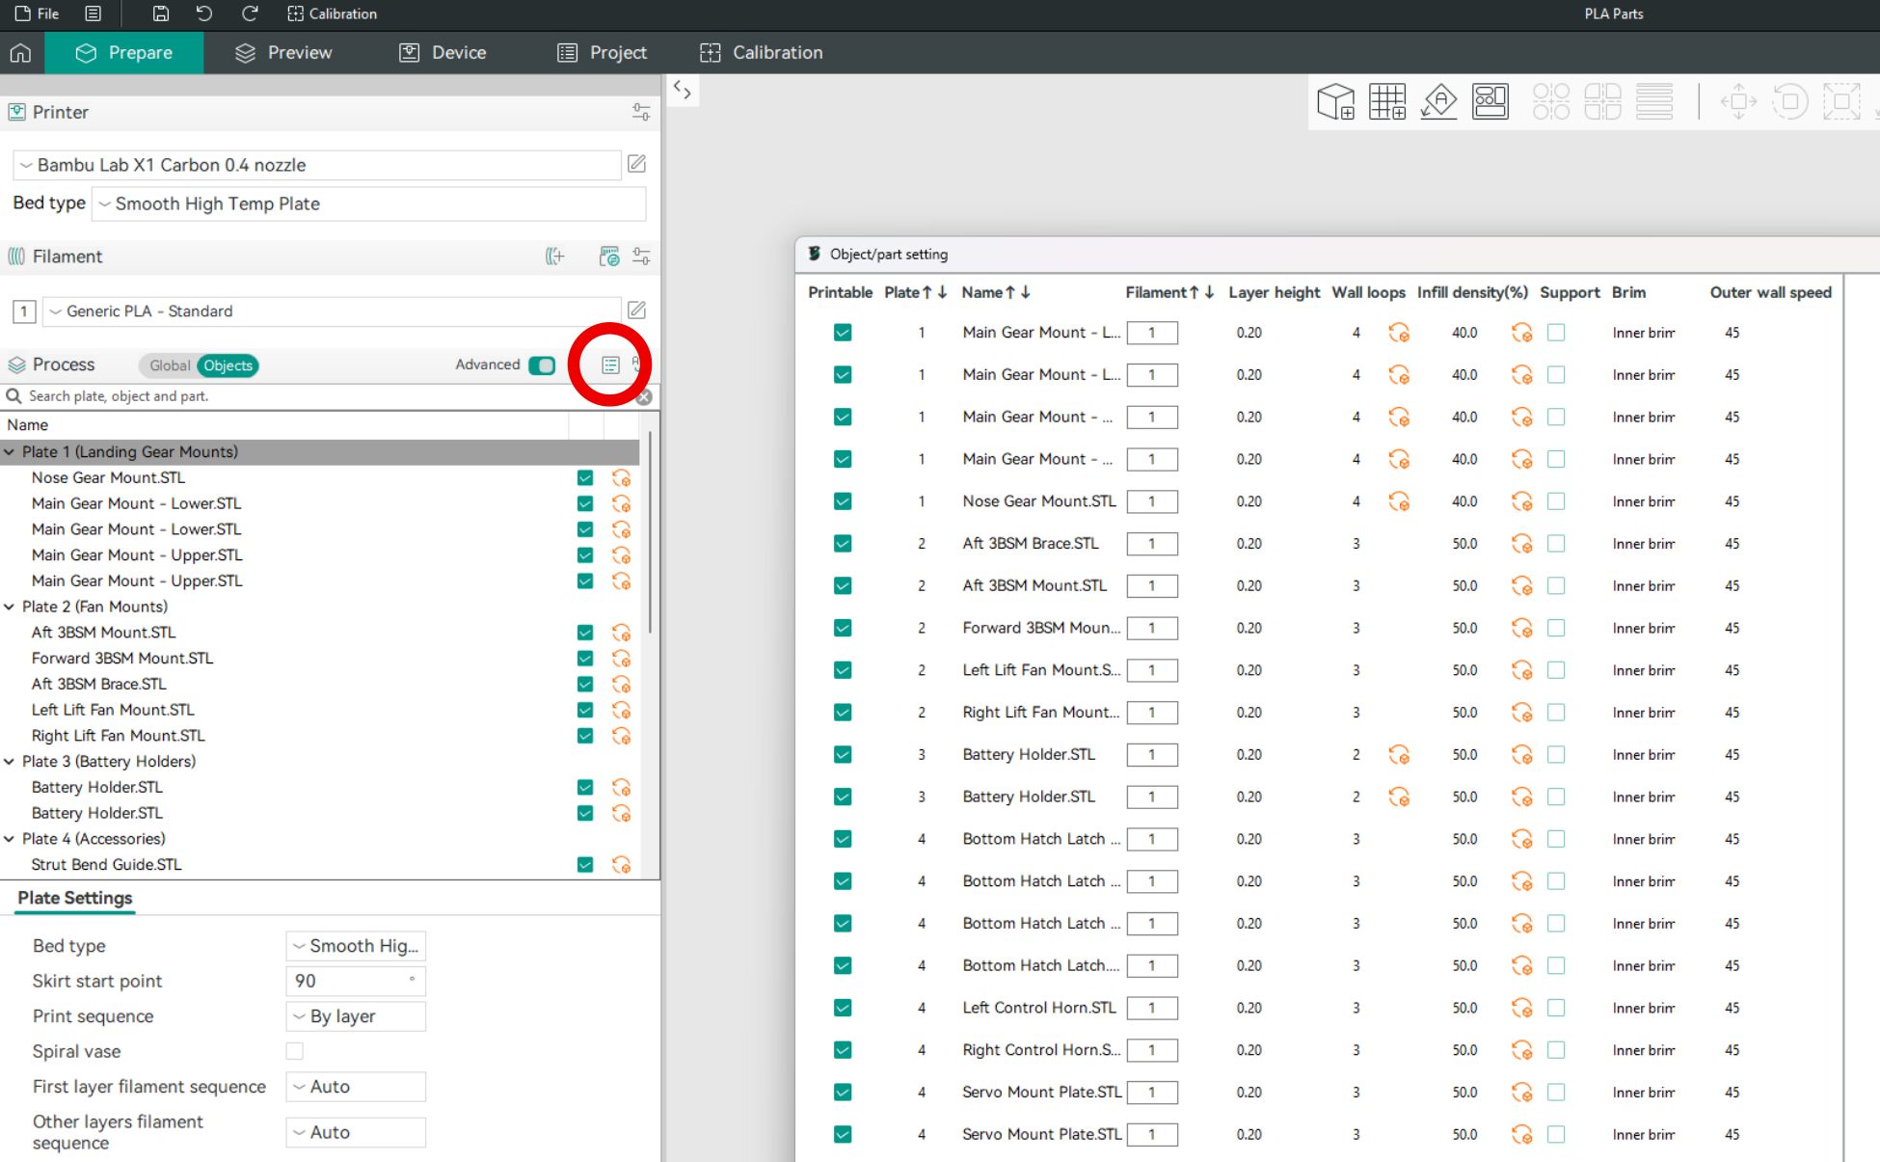Click the Add object cube icon
Image resolution: width=1880 pixels, height=1162 pixels.
coord(1336,101)
